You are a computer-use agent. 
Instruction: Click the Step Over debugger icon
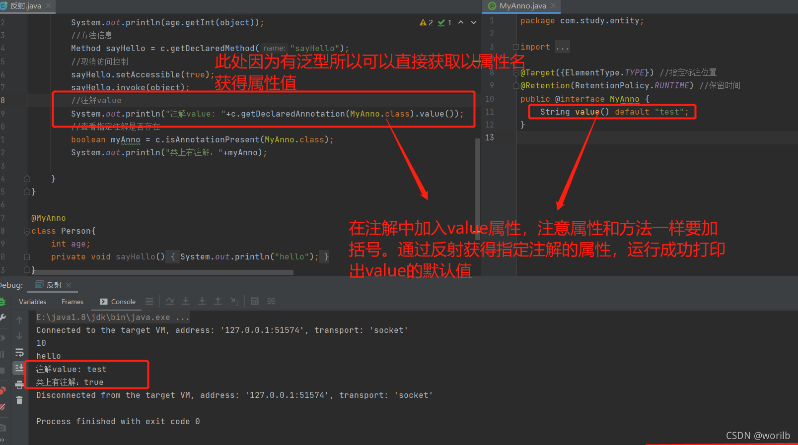[x=170, y=301]
